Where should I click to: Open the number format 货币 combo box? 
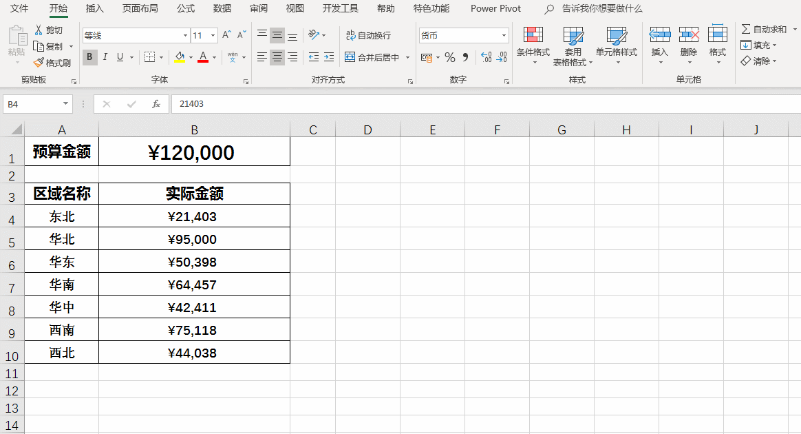point(463,35)
